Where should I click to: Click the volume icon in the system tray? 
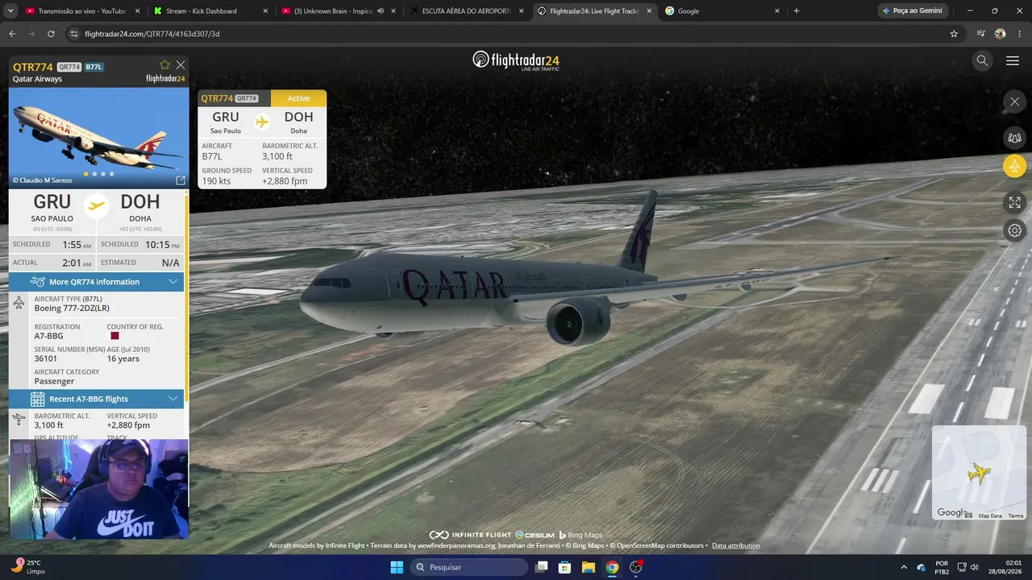[975, 567]
